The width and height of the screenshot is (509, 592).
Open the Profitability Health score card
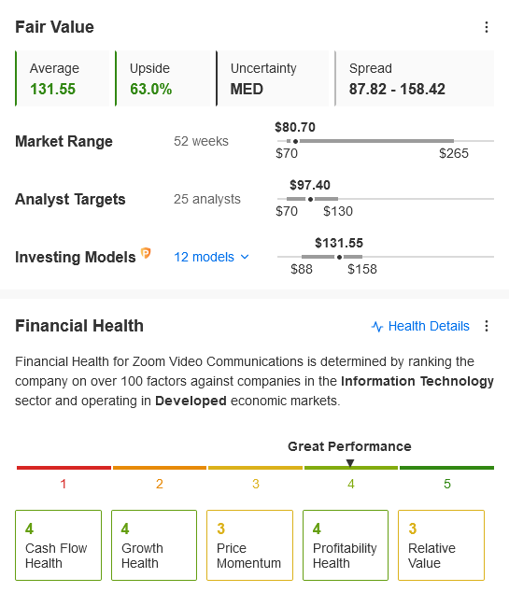point(346,545)
